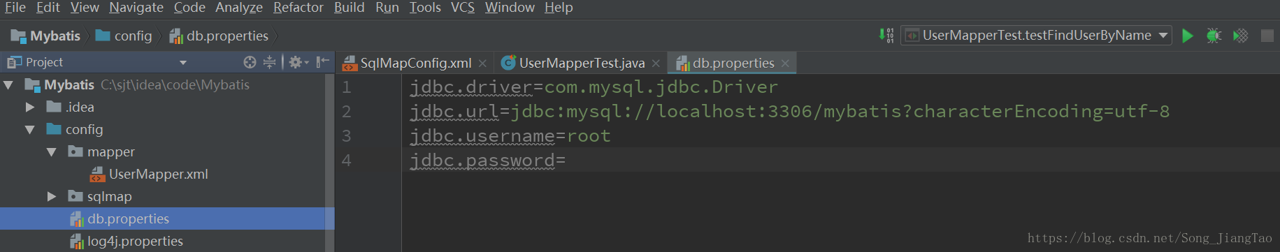Screen dimensions: 1280x252
Task: Click the jdbc.driver property line
Action: point(594,87)
